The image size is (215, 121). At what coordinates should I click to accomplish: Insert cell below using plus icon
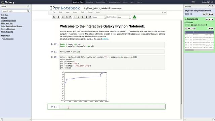click(x=58, y=17)
